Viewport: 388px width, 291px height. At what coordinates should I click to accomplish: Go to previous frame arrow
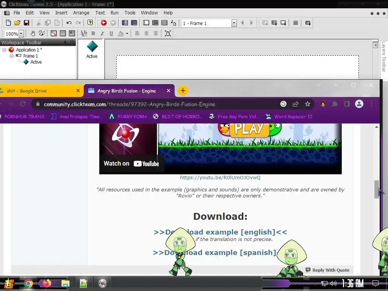click(x=242, y=23)
